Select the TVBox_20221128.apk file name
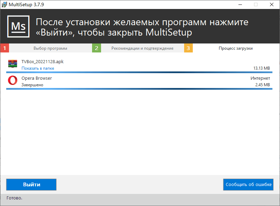 (x=43, y=62)
